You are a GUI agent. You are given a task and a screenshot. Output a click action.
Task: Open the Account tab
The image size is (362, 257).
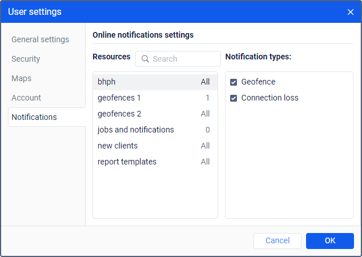coord(26,98)
